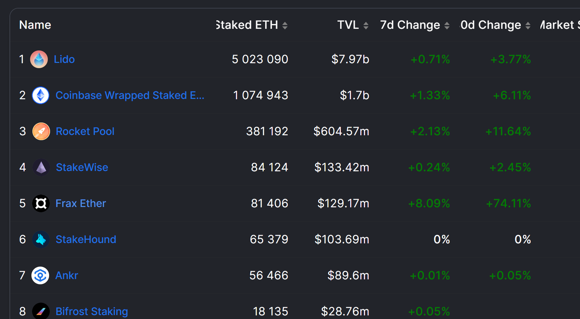Select StakeHound 30d change 0%
This screenshot has height=319, width=580.
523,239
